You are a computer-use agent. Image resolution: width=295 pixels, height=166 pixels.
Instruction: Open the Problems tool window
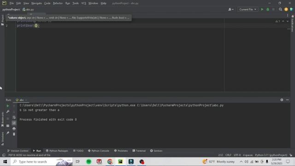[x=121, y=151]
